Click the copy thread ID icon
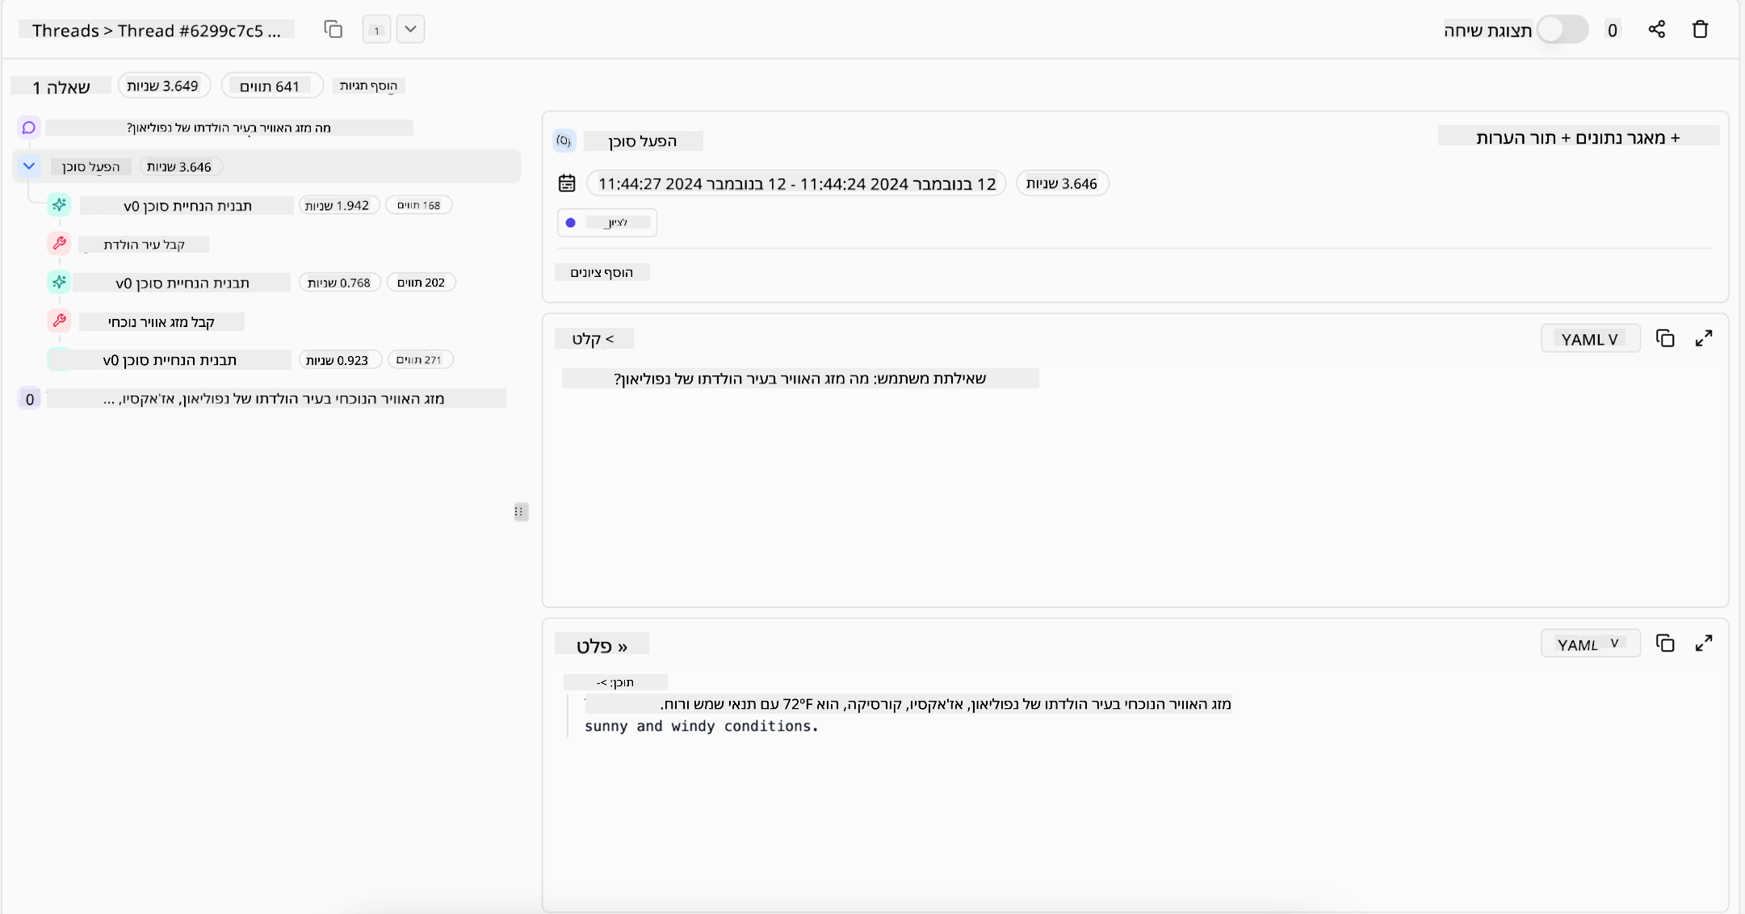Image resolution: width=1745 pixels, height=914 pixels. tap(333, 30)
